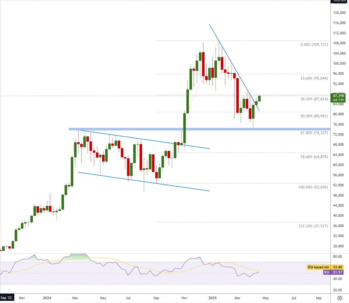Select the lower blue channel trendline
The width and height of the screenshot is (349, 303).
tap(144, 182)
